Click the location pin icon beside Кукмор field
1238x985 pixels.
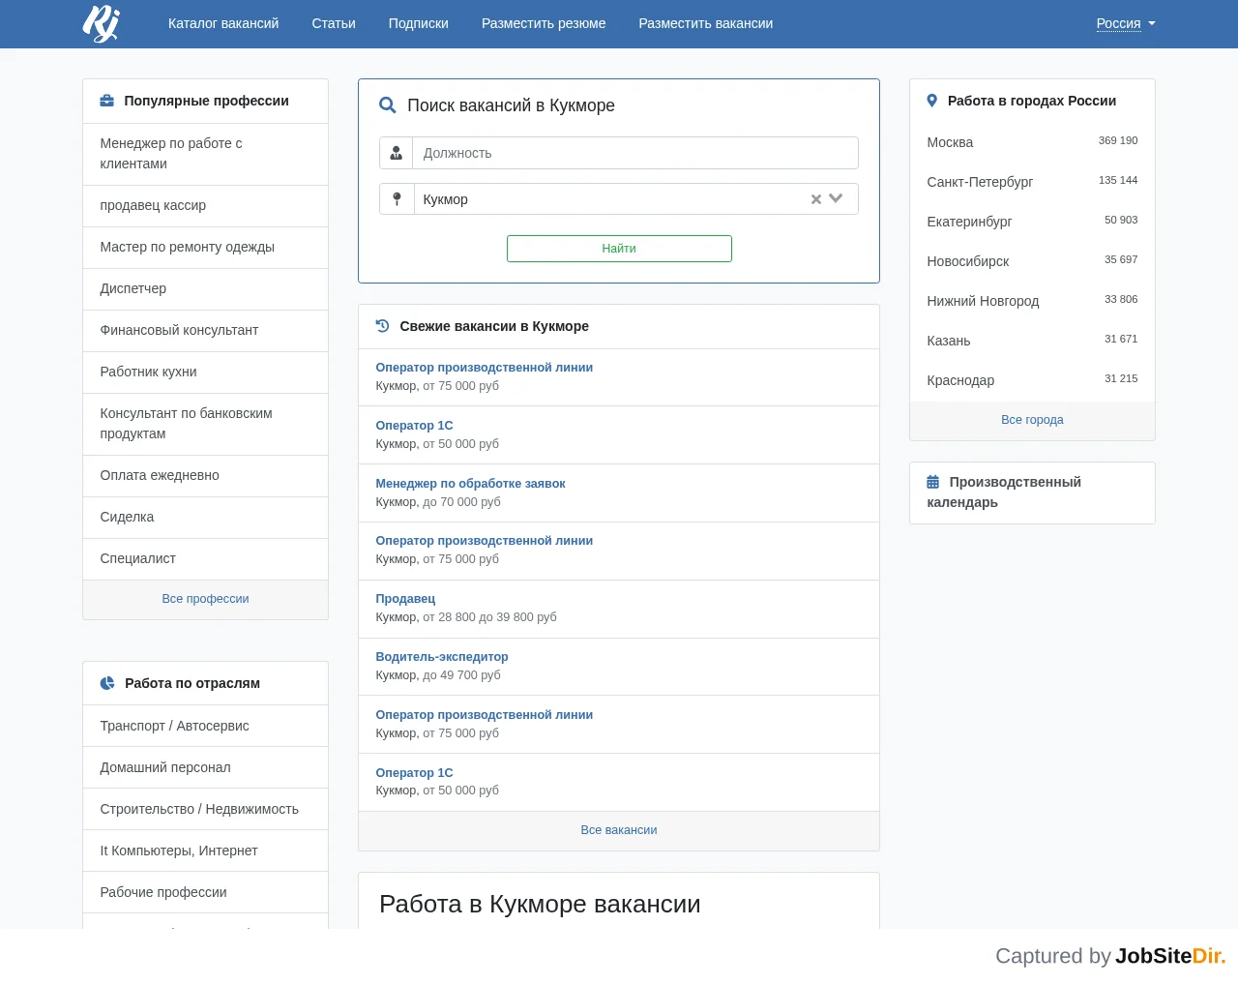click(397, 199)
